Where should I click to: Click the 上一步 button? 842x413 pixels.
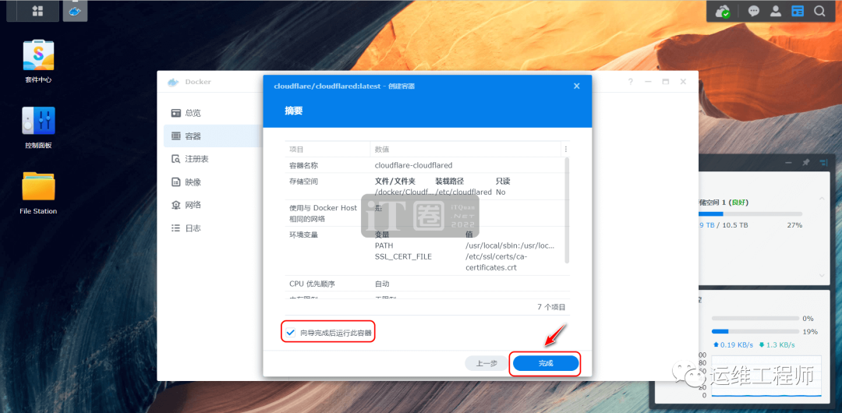(486, 364)
